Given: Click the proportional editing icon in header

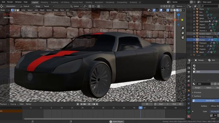Looking at the screenshot, I should (99, 6).
